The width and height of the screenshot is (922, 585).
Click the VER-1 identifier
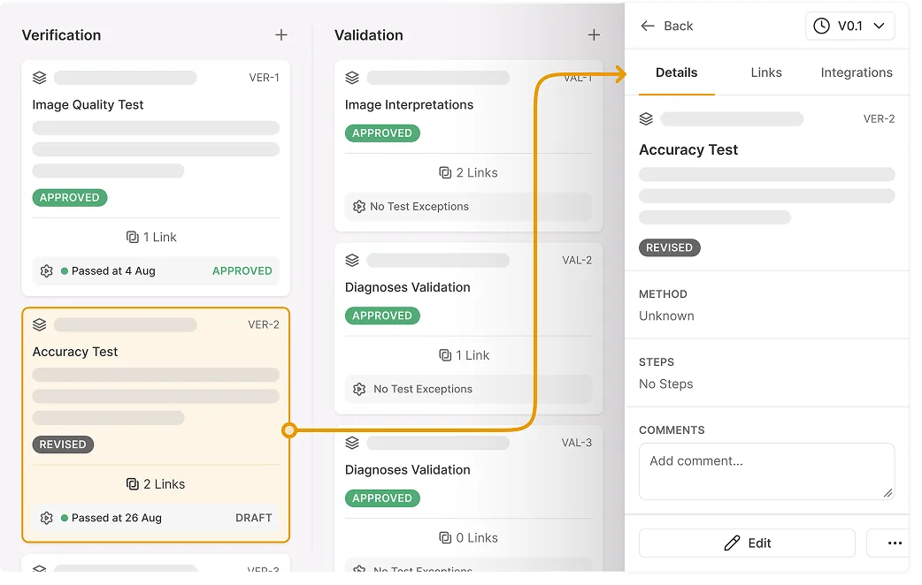[x=264, y=78]
